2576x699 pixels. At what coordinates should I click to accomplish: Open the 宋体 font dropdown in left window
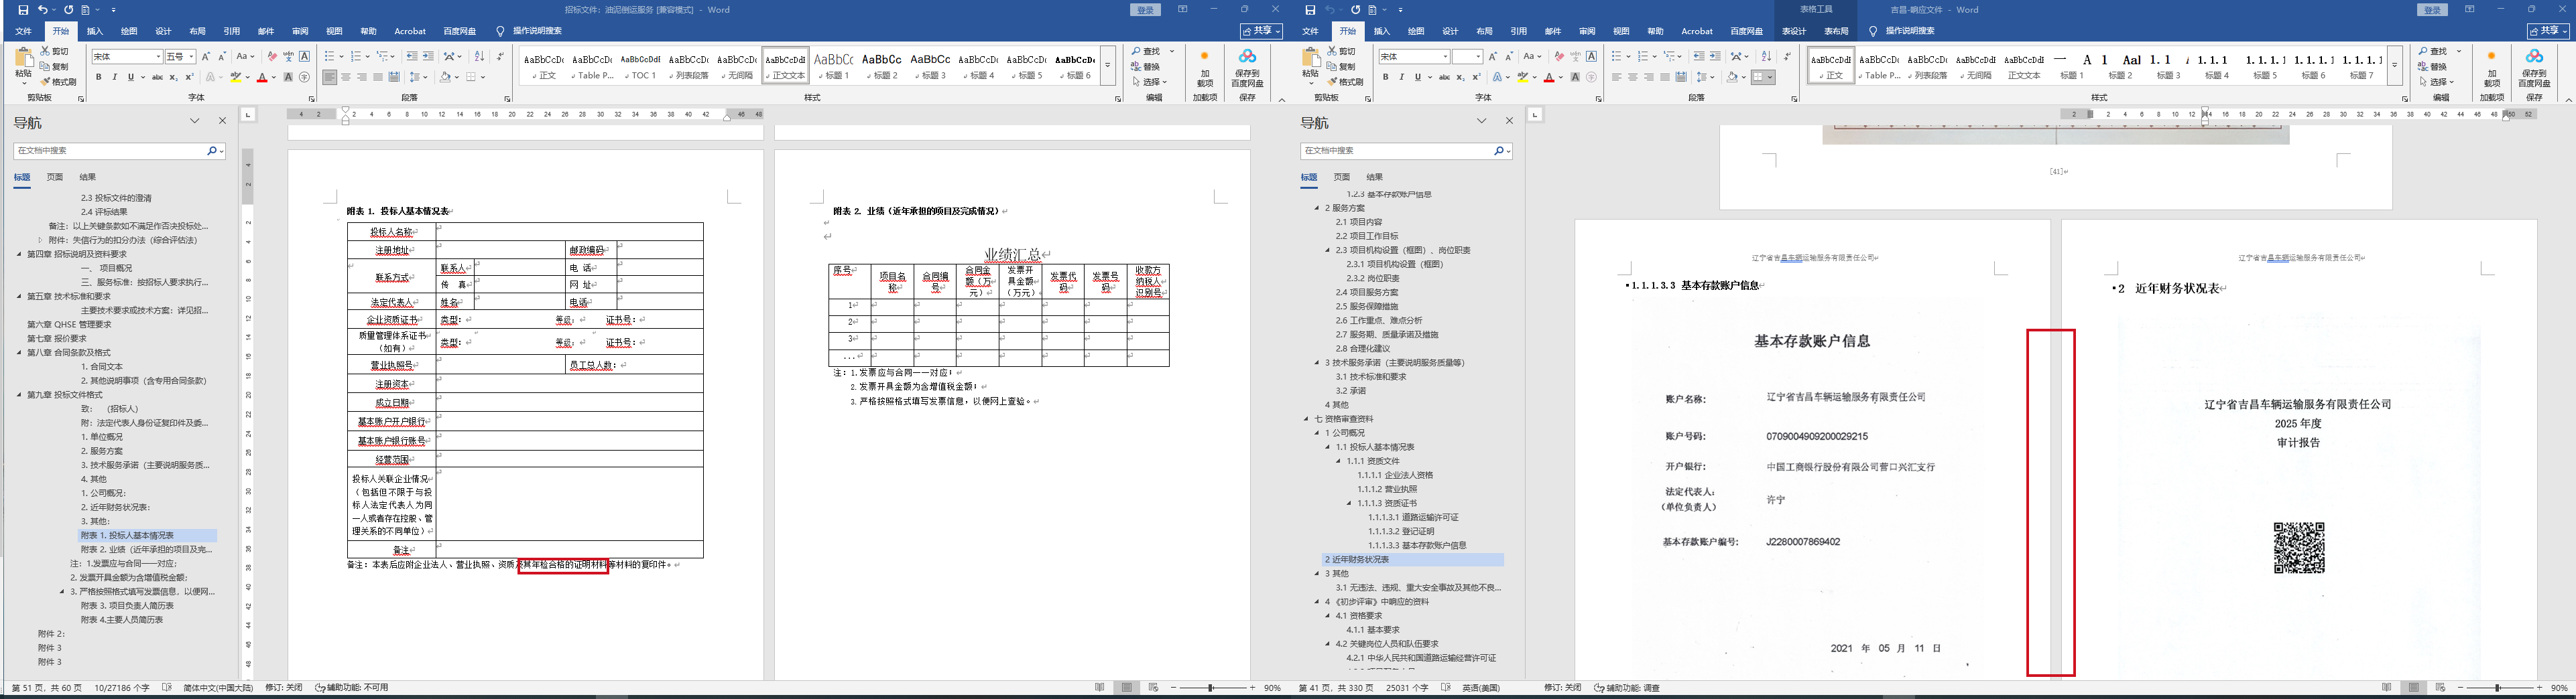tap(158, 57)
